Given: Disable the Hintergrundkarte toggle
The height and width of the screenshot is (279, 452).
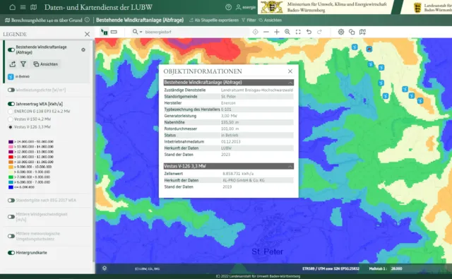Looking at the screenshot, I should (x=11, y=253).
